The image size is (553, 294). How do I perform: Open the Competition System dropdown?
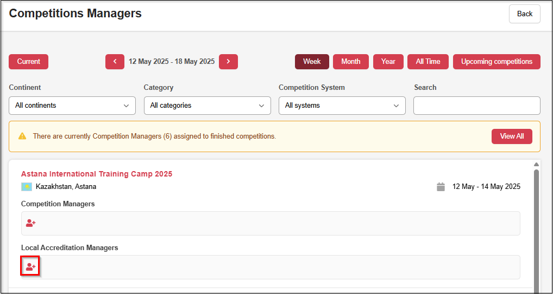342,106
